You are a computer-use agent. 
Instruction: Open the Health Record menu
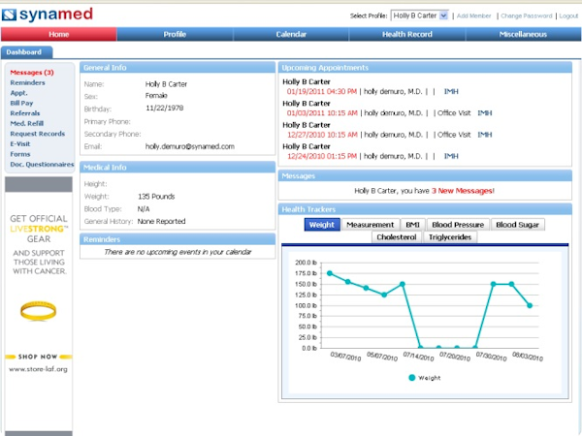tap(407, 34)
